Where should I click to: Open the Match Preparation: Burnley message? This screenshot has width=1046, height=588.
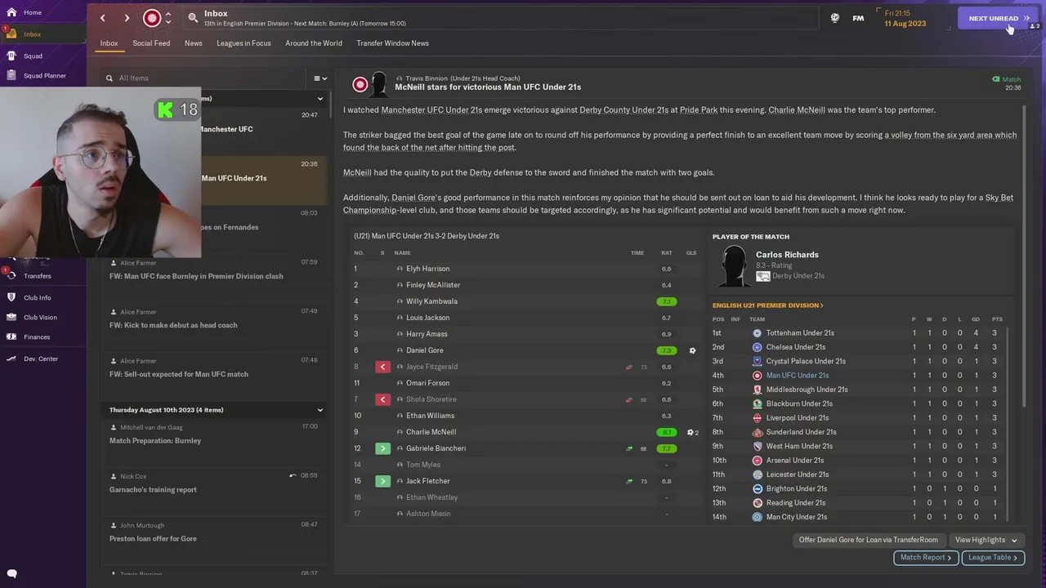click(x=214, y=434)
